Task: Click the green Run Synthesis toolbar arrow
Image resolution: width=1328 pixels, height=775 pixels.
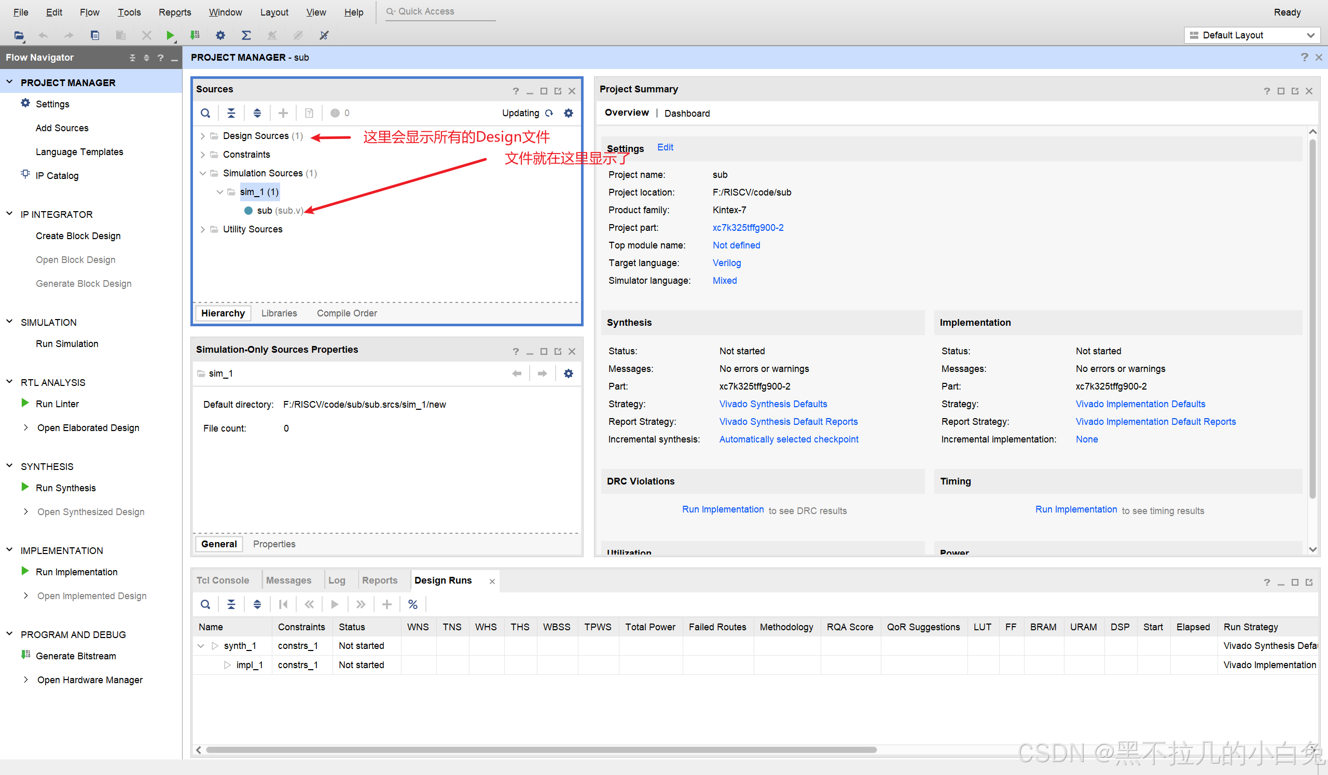Action: tap(170, 35)
